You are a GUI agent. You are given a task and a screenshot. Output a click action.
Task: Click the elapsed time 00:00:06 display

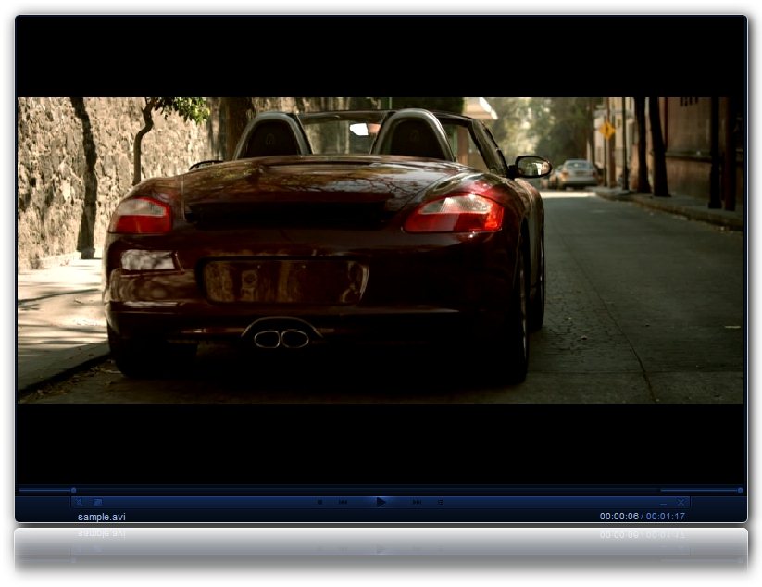tap(618, 517)
